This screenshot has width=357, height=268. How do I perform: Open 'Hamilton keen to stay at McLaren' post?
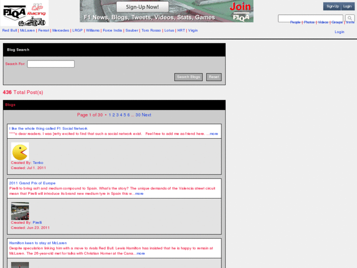point(38,243)
